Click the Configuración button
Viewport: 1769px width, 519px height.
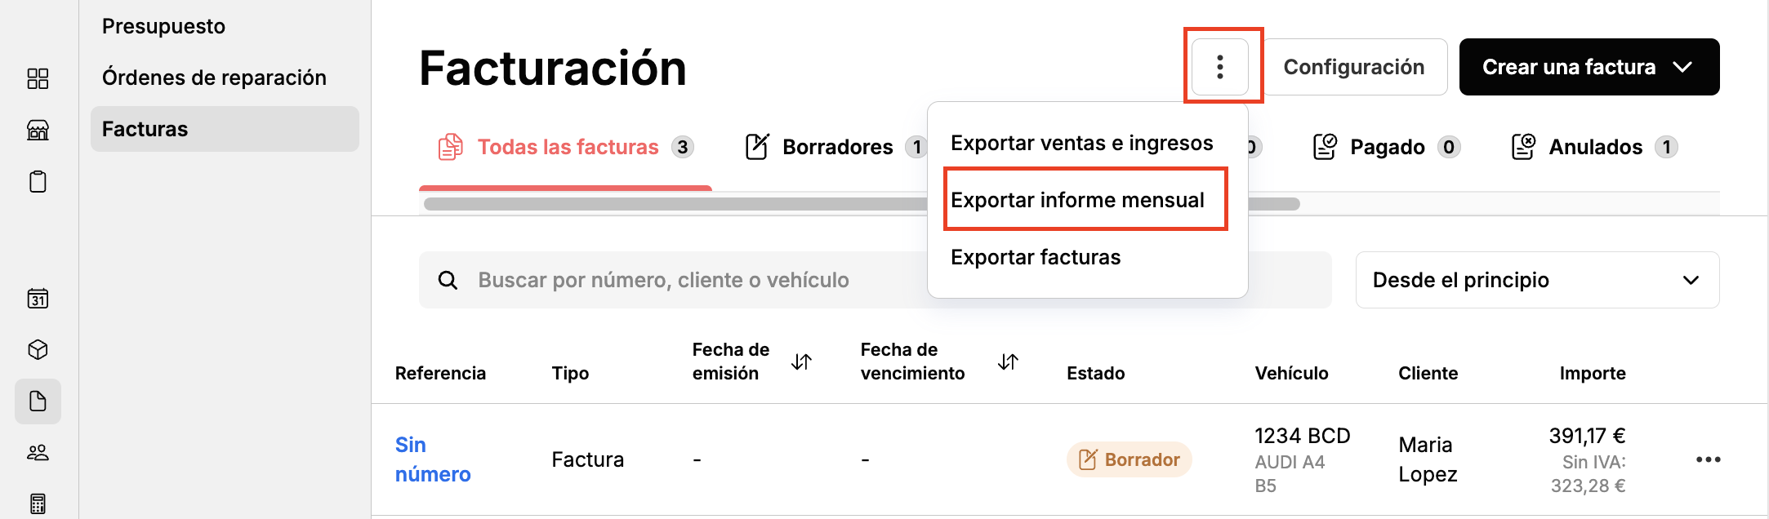[x=1354, y=67]
